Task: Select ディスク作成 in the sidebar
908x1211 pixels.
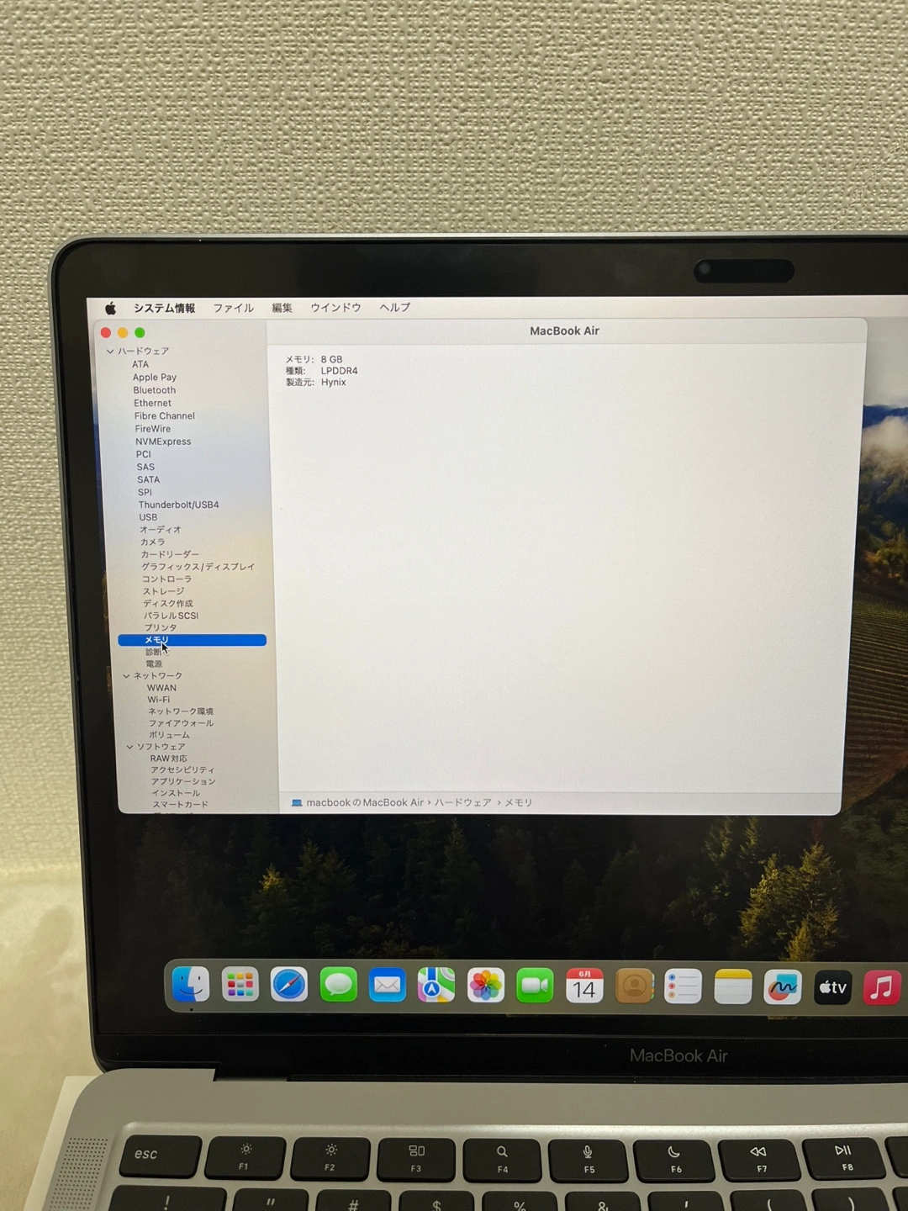Action: coord(168,603)
